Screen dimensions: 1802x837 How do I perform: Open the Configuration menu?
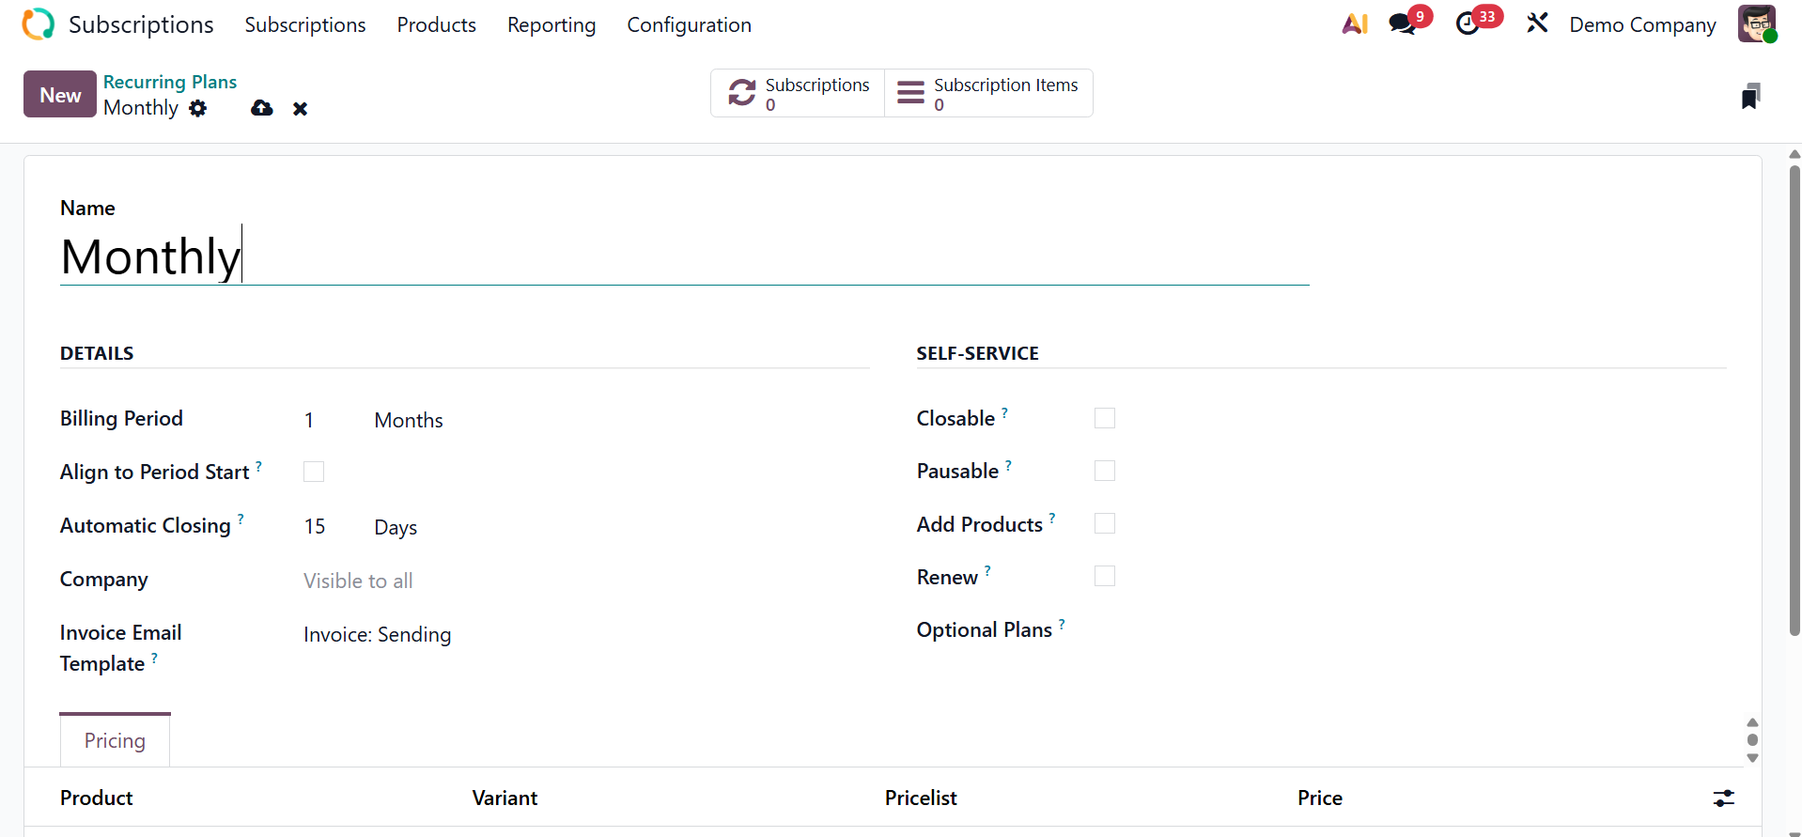tap(689, 25)
